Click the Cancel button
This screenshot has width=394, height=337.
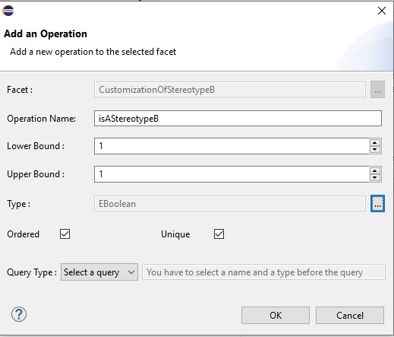point(350,316)
